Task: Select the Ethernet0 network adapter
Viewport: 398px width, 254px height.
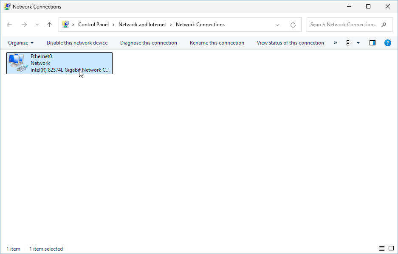Action: [x=59, y=63]
